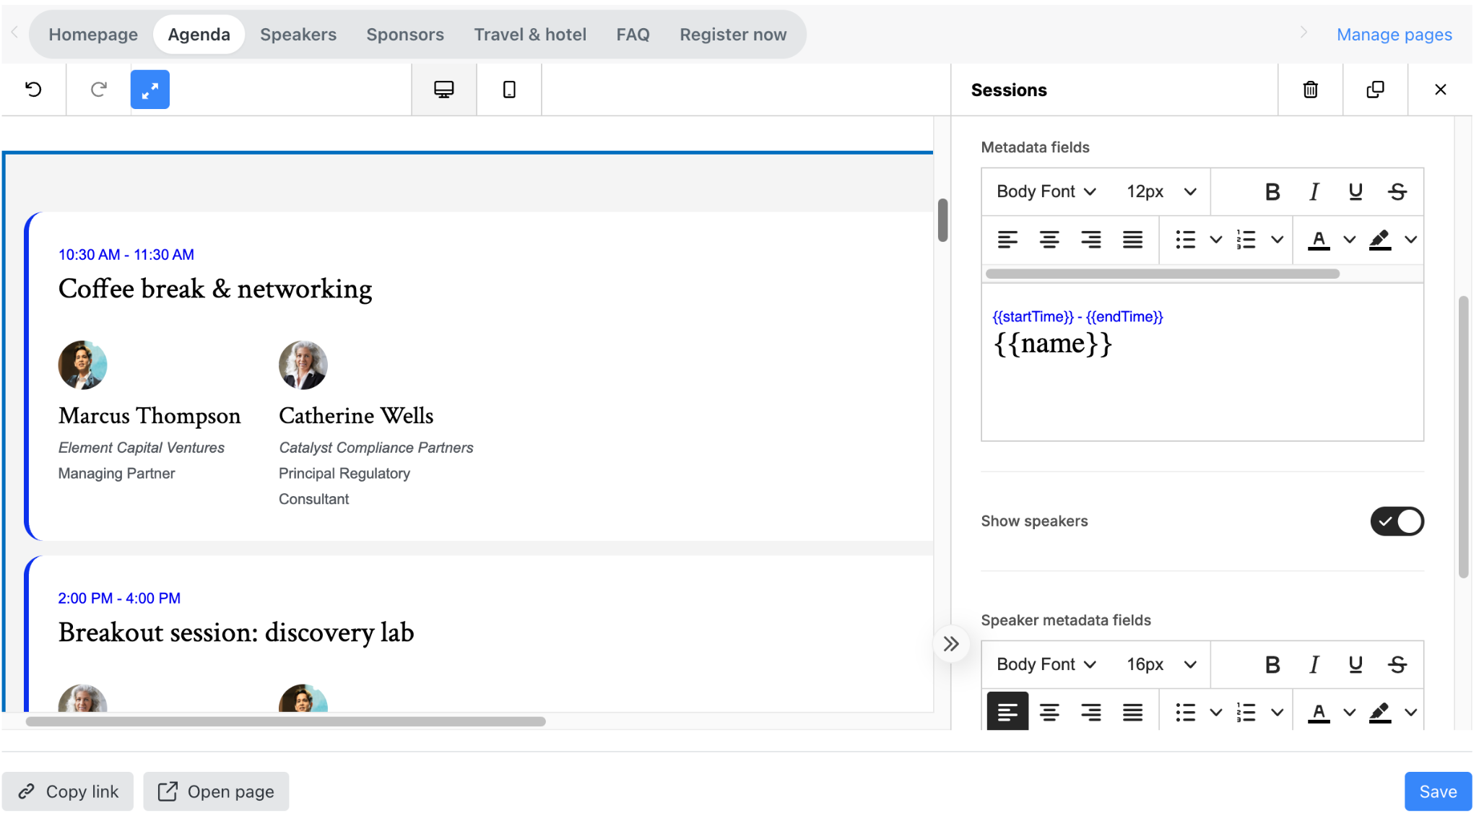Screen dimensions: 1479x826
Task: Close the Sessions panel
Action: click(1441, 90)
